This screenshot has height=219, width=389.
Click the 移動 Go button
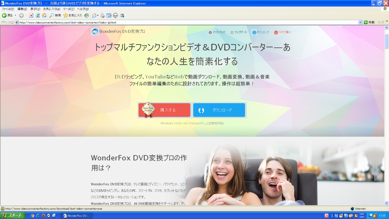(x=370, y=23)
